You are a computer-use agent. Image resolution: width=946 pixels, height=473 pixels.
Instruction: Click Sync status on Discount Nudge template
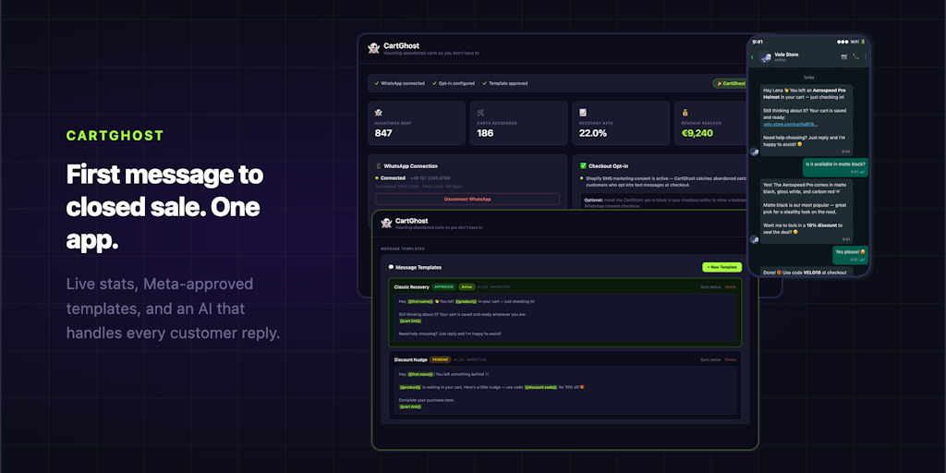710,359
